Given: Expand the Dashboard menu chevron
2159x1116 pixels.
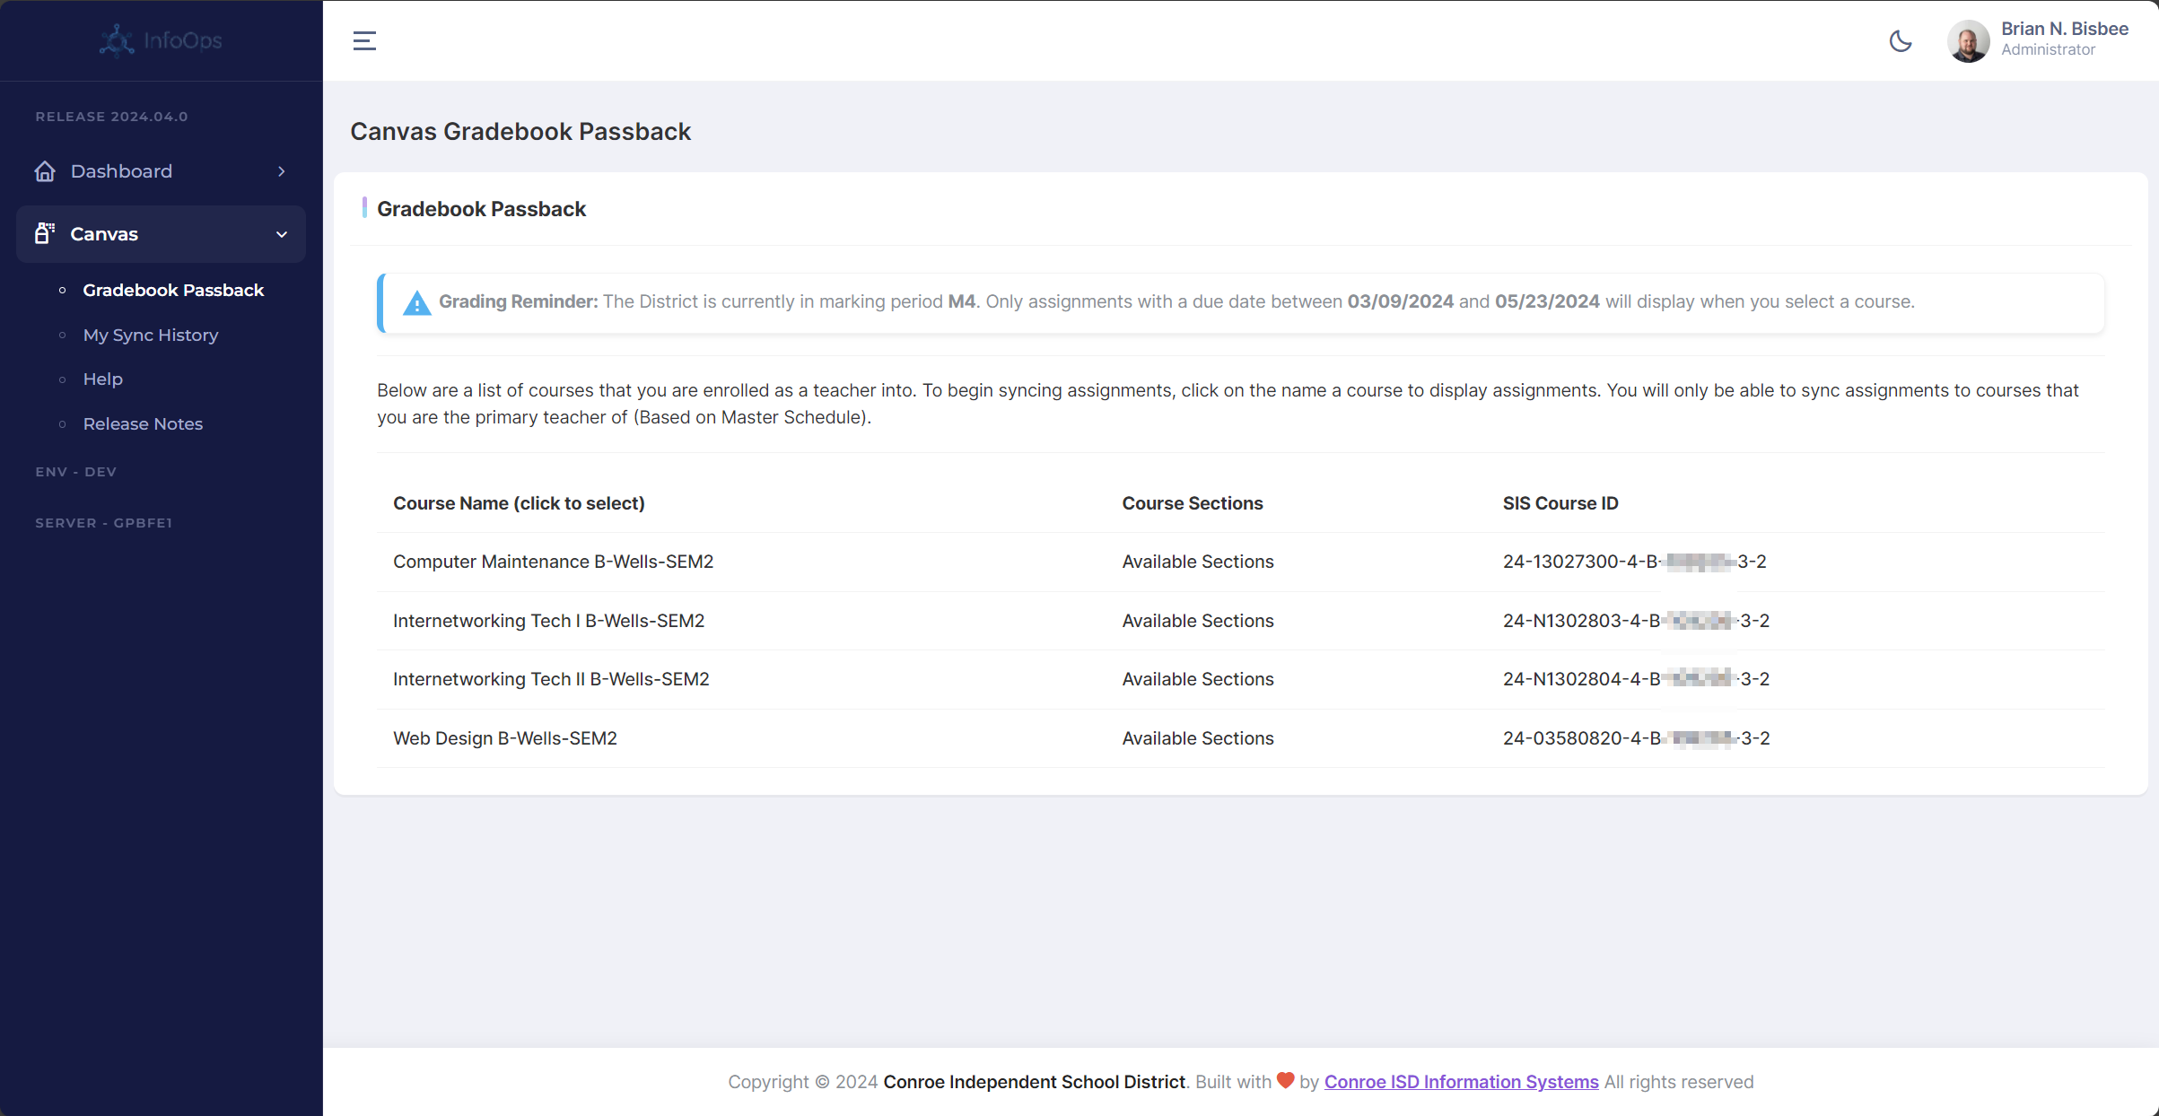Looking at the screenshot, I should 281,170.
